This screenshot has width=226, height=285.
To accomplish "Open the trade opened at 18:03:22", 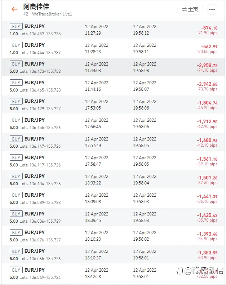I will [x=113, y=179].
